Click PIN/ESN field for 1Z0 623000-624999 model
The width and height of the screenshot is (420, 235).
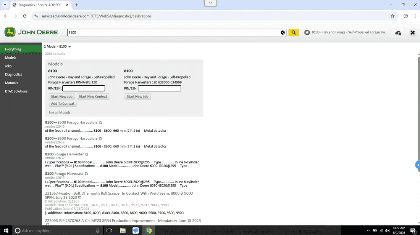point(159,88)
